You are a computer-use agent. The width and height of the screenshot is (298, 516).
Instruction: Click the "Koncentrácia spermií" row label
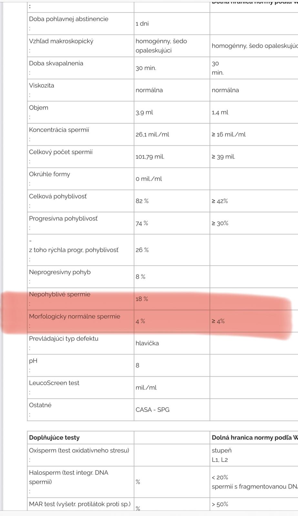[59, 130]
